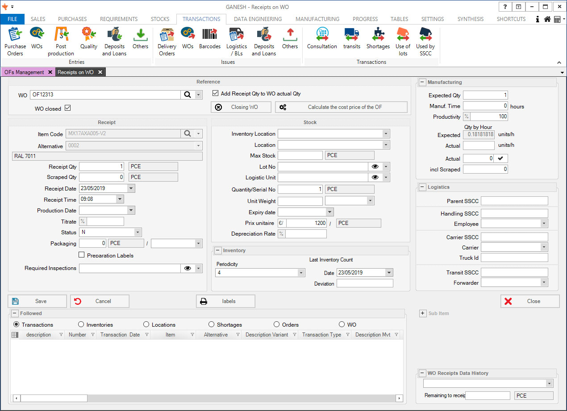Screen dimensions: 567x411
Task: Click the Use of lots icon
Action: 403,41
